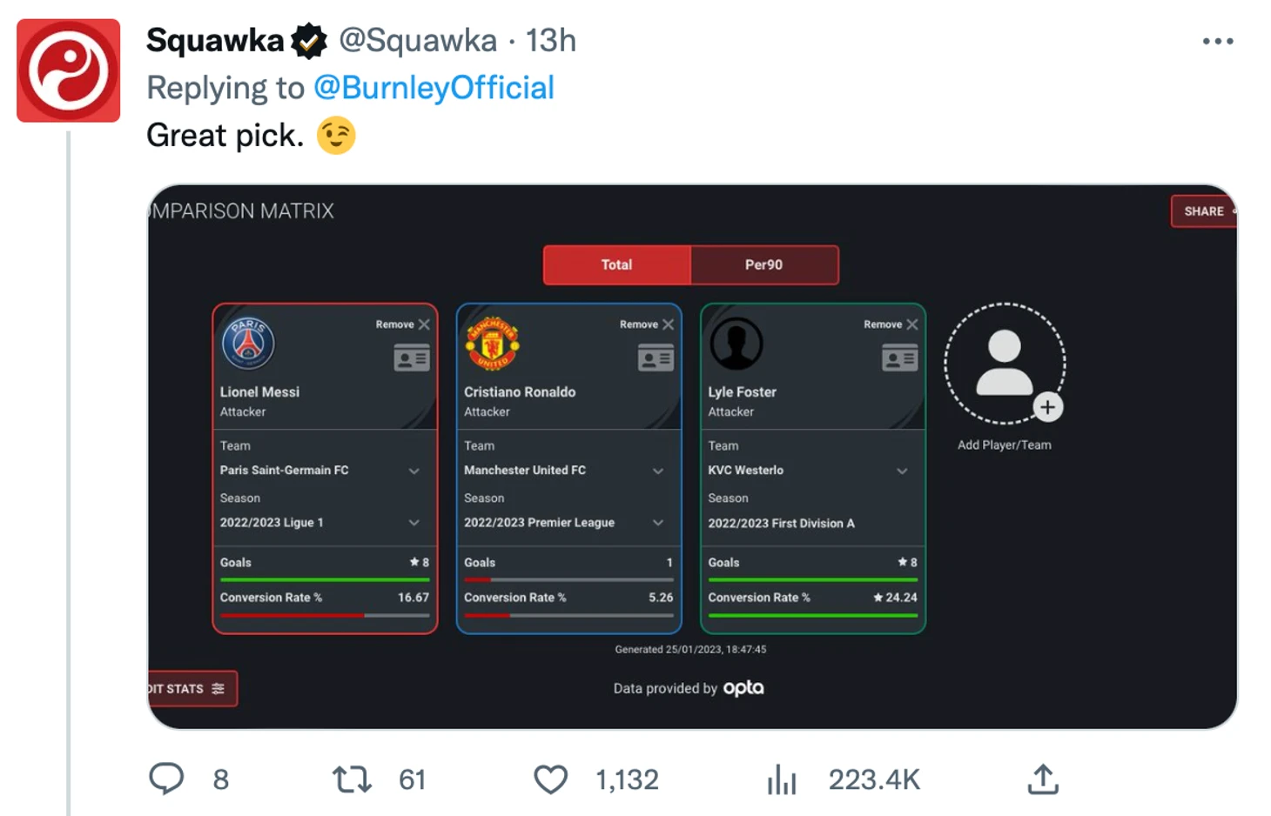
Task: Expand the Manchester United FC team dropdown
Action: click(x=564, y=471)
